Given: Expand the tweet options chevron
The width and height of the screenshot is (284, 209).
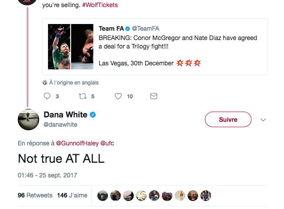Looking at the screenshot, I should click(x=263, y=120).
